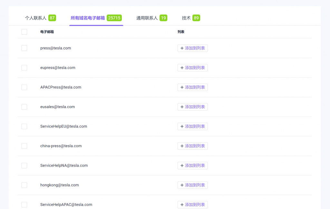Check the box for press@tesla.com
Image resolution: width=330 pixels, height=209 pixels.
[24, 48]
